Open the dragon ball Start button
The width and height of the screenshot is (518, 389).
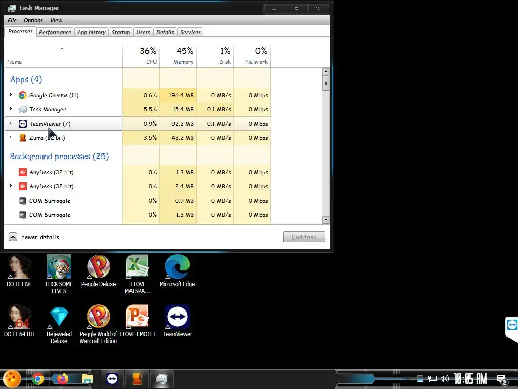click(x=12, y=379)
